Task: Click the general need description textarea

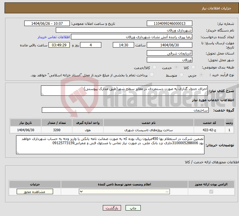Action: [124, 91]
